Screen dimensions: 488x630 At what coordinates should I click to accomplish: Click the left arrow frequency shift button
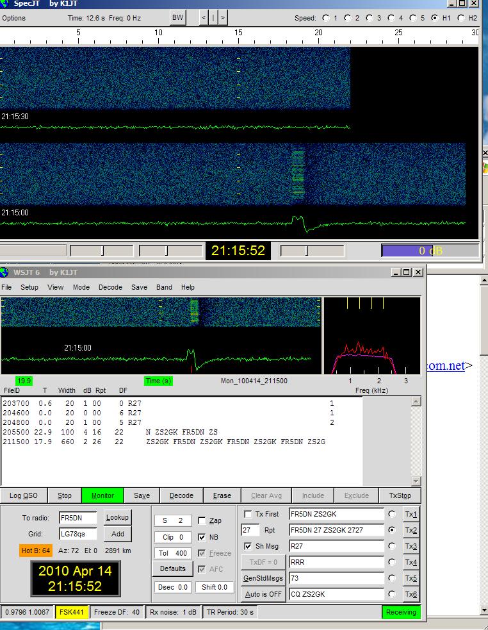coord(204,18)
